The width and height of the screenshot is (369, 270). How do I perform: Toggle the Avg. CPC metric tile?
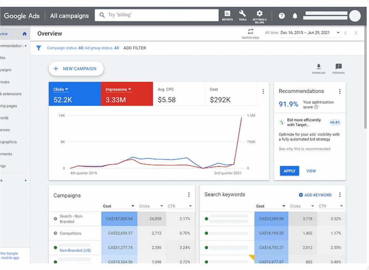point(179,94)
